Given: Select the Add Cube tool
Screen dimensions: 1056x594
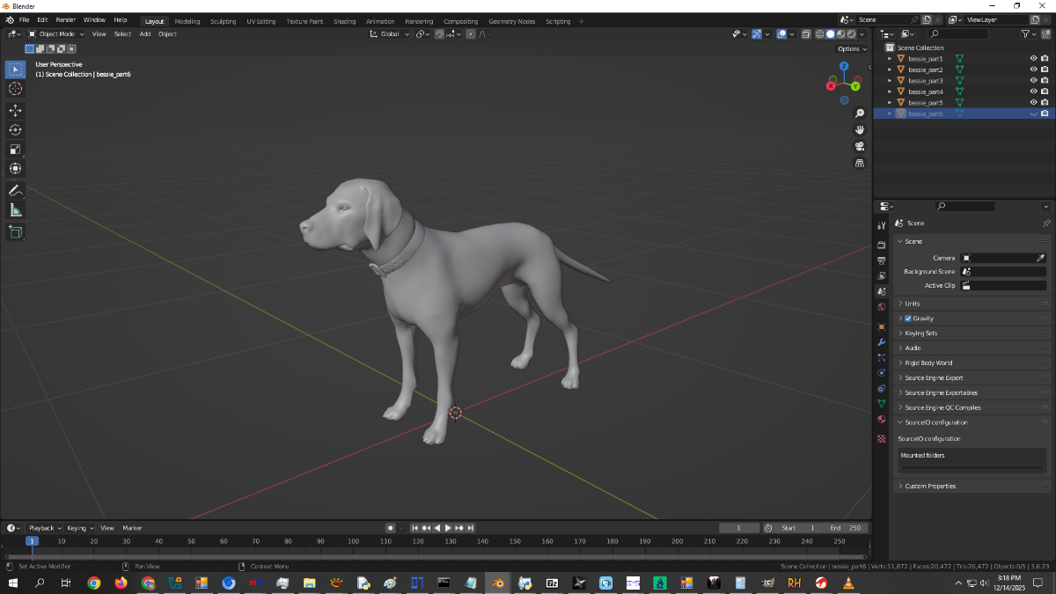Looking at the screenshot, I should [x=15, y=231].
